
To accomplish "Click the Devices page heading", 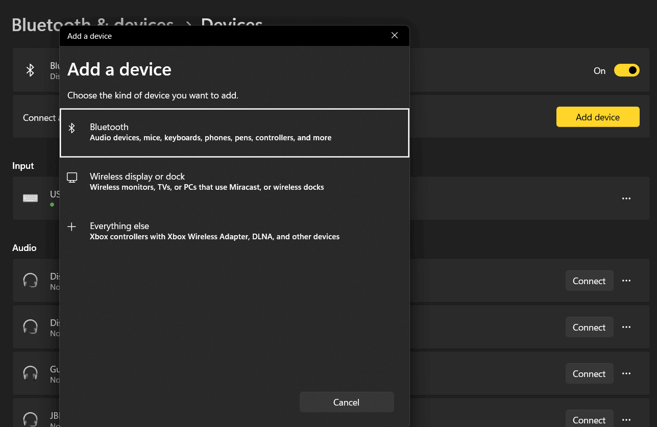I will point(231,24).
